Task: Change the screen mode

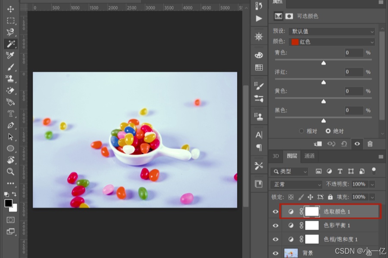Action: [10, 231]
